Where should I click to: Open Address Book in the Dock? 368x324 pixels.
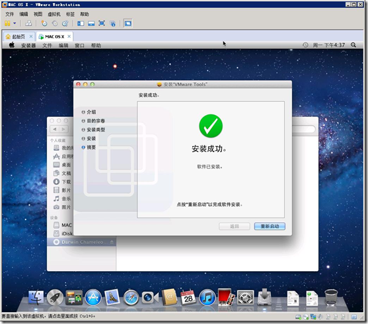(169, 297)
